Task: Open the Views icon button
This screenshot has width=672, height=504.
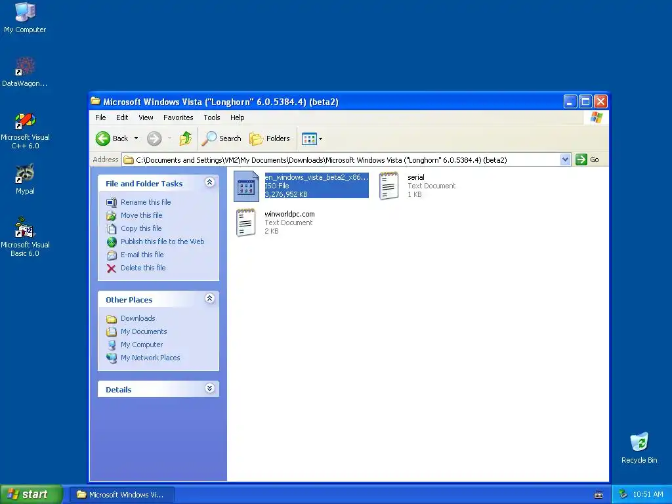Action: click(x=308, y=138)
